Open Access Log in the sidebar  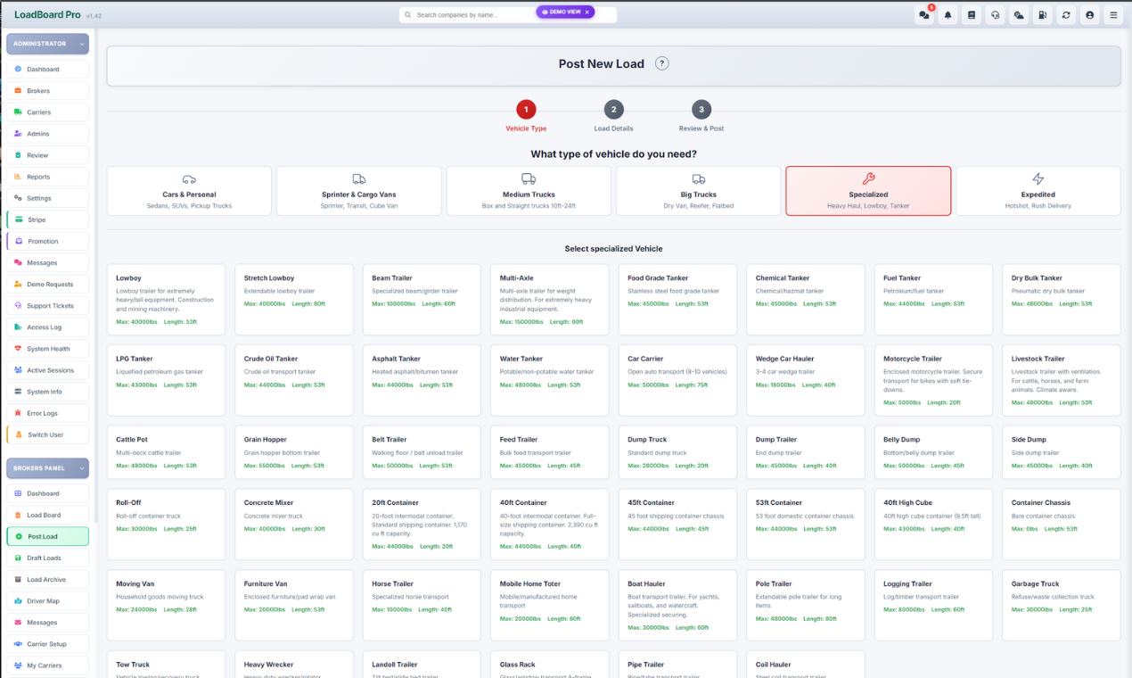pos(47,327)
